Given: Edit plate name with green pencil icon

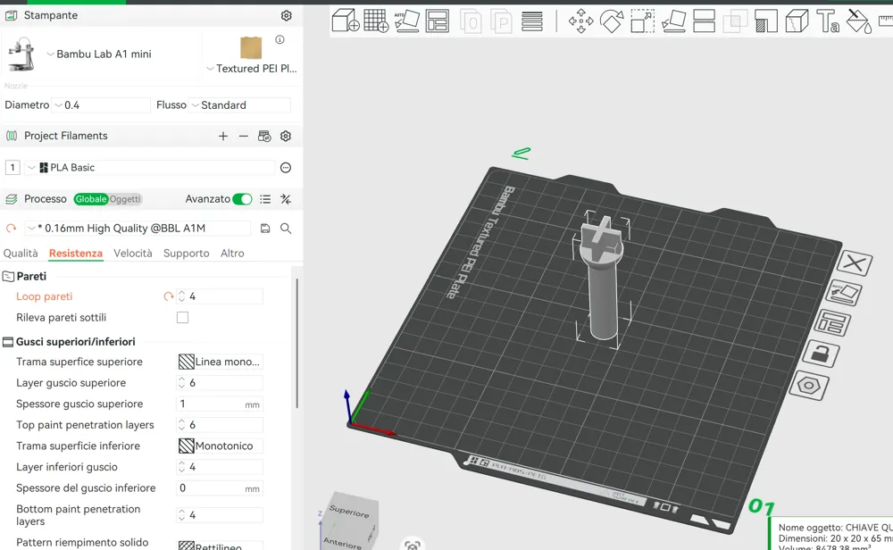Looking at the screenshot, I should point(522,153).
